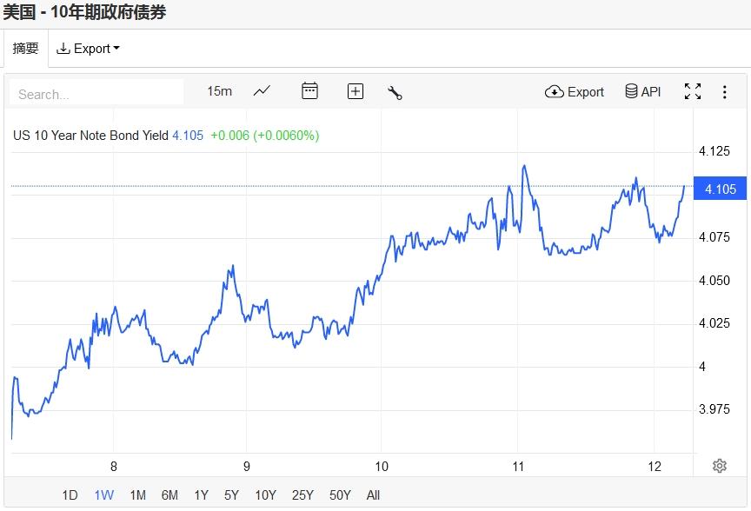751x511 pixels.
Task: Change the 15m interval selector
Action: click(x=219, y=91)
